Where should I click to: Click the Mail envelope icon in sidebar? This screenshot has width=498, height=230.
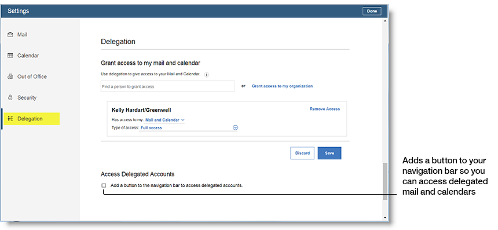[10, 35]
